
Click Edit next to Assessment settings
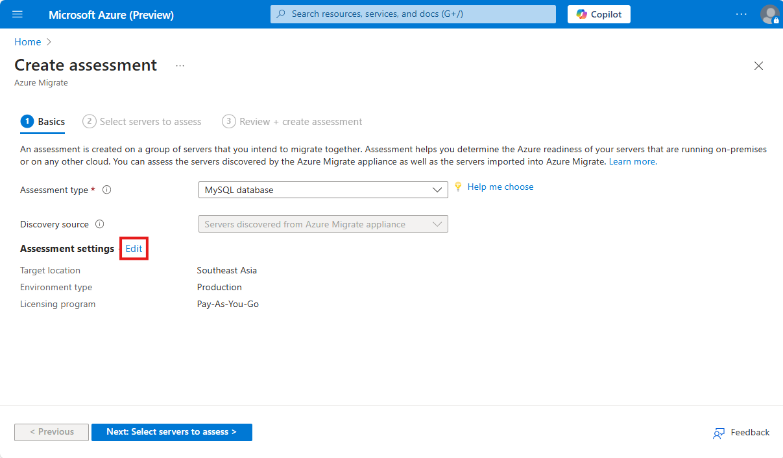click(x=134, y=249)
